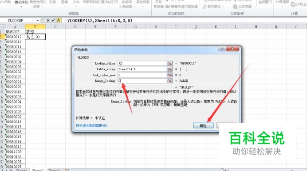Click cell A1 containing NEWCODE
Viewport: 307px width, 171px height.
[15, 32]
